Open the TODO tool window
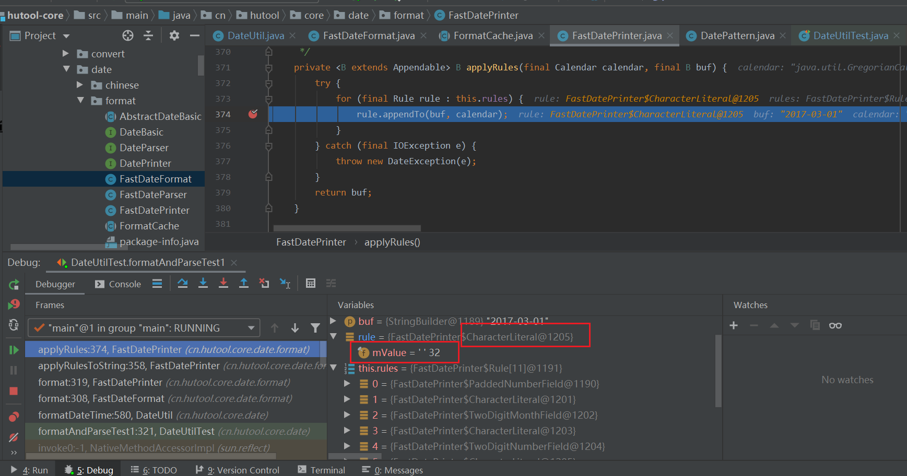Screen dimensions: 907x476 (x=154, y=470)
